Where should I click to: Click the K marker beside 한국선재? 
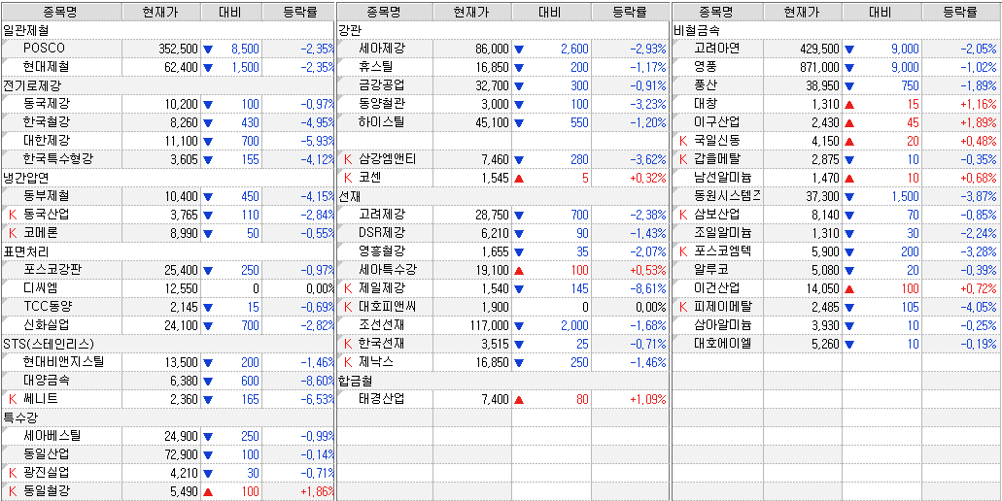click(348, 344)
